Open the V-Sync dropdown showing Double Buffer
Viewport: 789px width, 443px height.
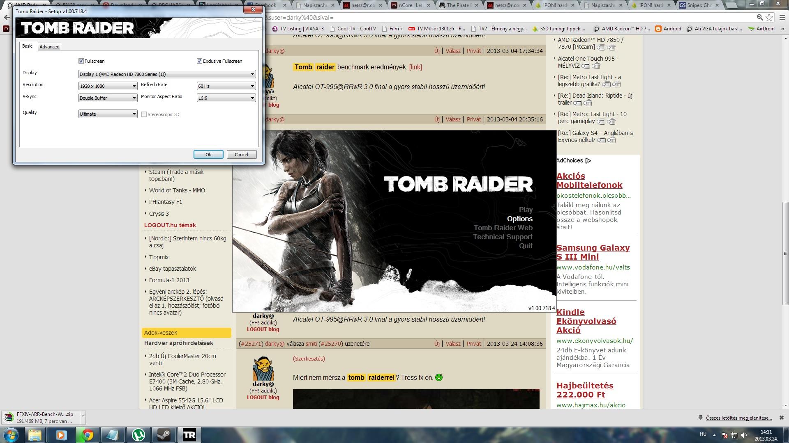click(108, 98)
